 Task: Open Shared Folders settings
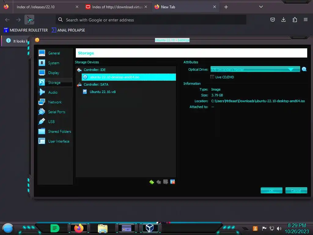[55, 131]
